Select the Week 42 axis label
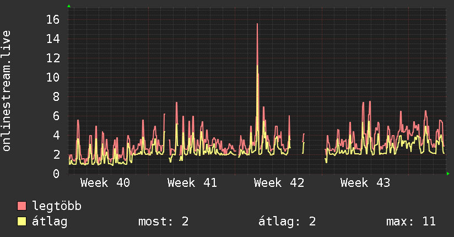This screenshot has width=454, height=237. [279, 183]
